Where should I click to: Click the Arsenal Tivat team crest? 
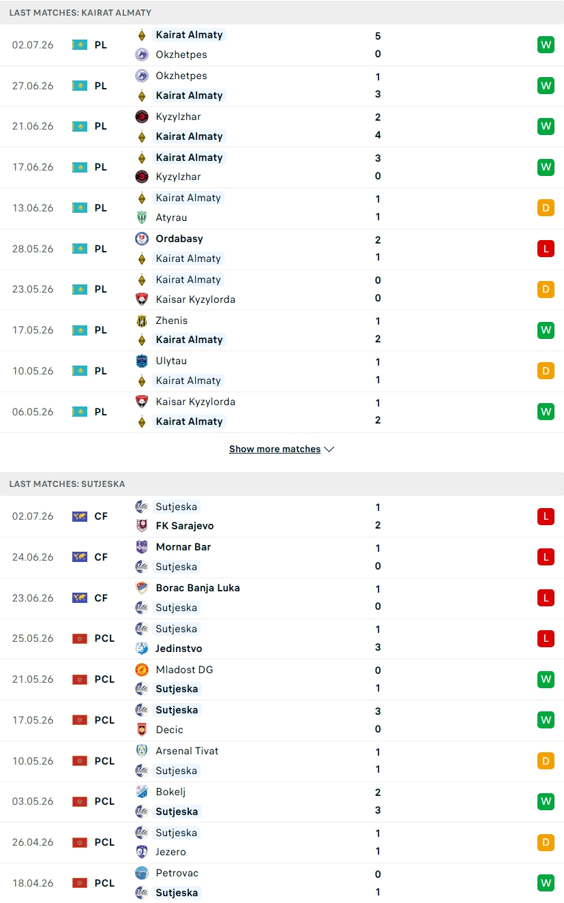pos(142,751)
